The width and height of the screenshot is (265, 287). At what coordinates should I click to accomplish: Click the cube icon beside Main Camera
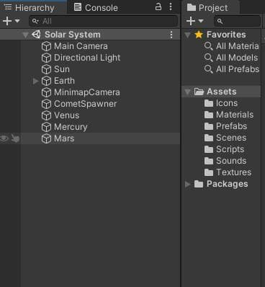tap(46, 46)
